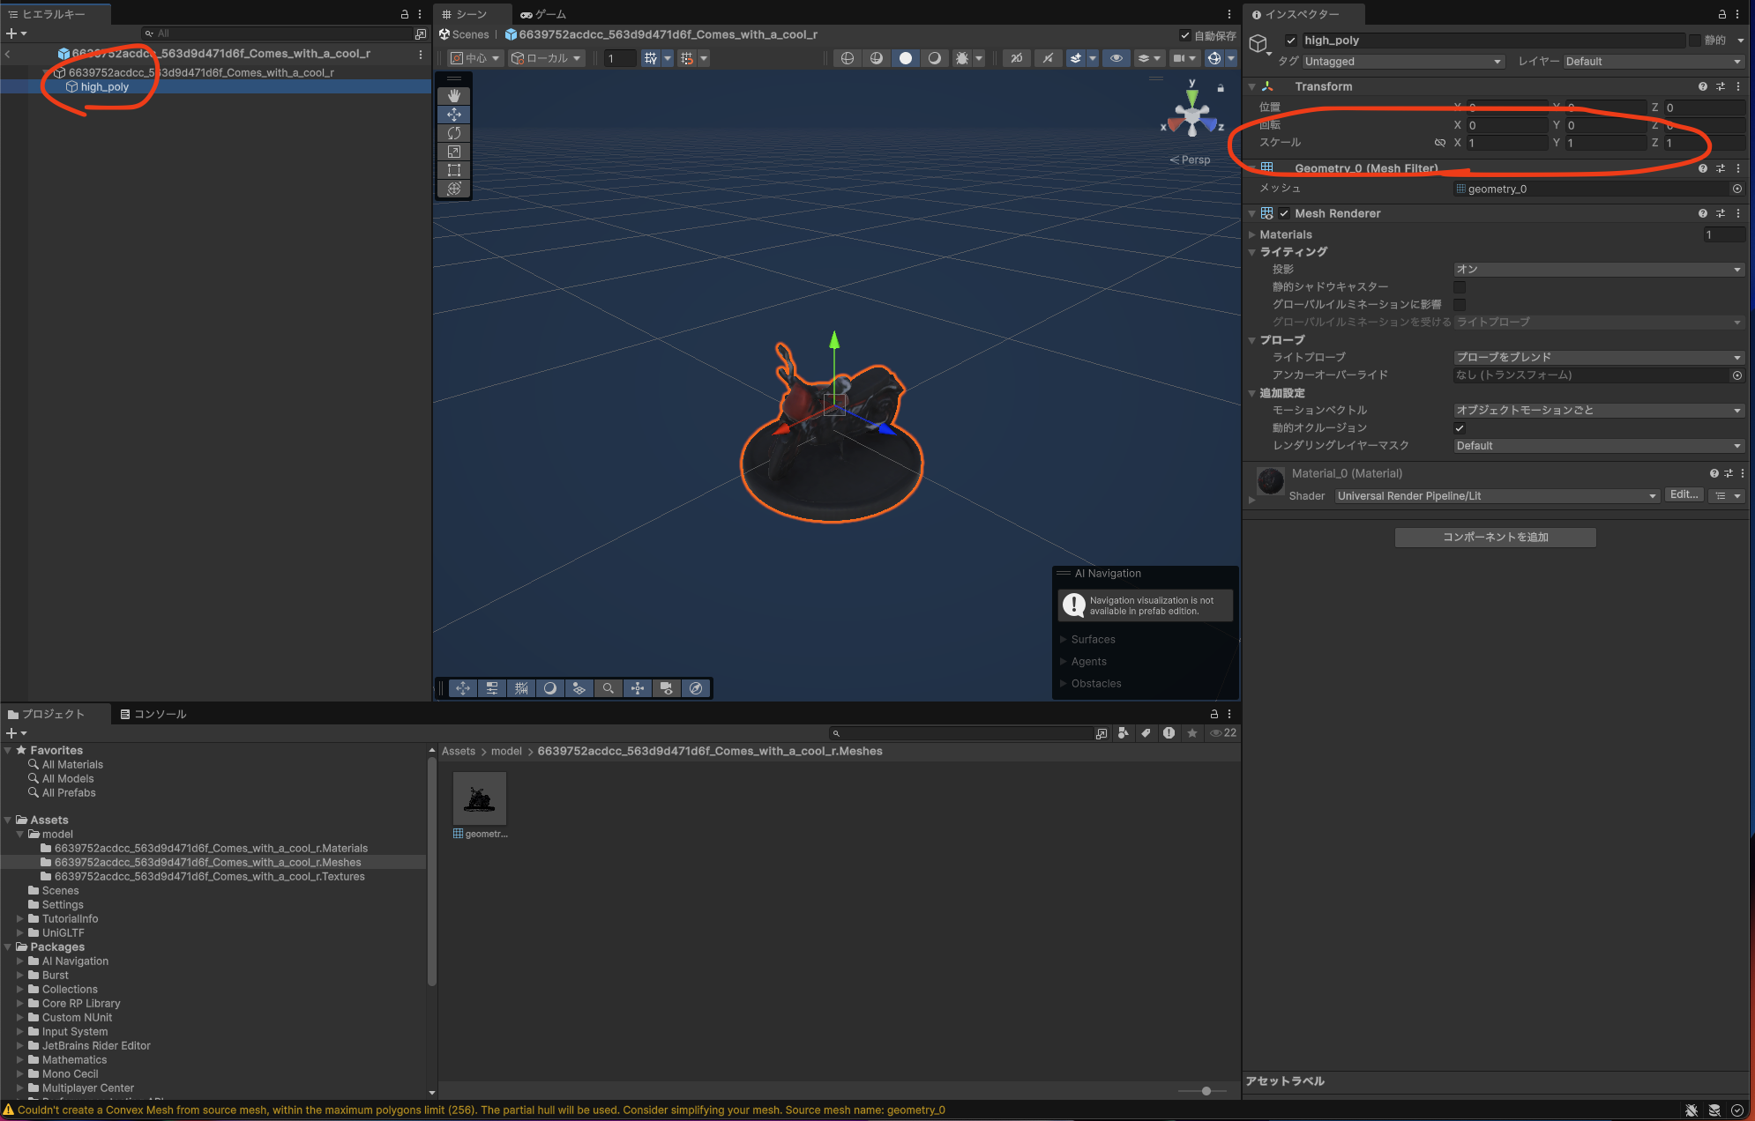Viewport: 1755px width, 1121px height.
Task: Toggle scene view audio with the speaker icon
Action: coord(1048,58)
